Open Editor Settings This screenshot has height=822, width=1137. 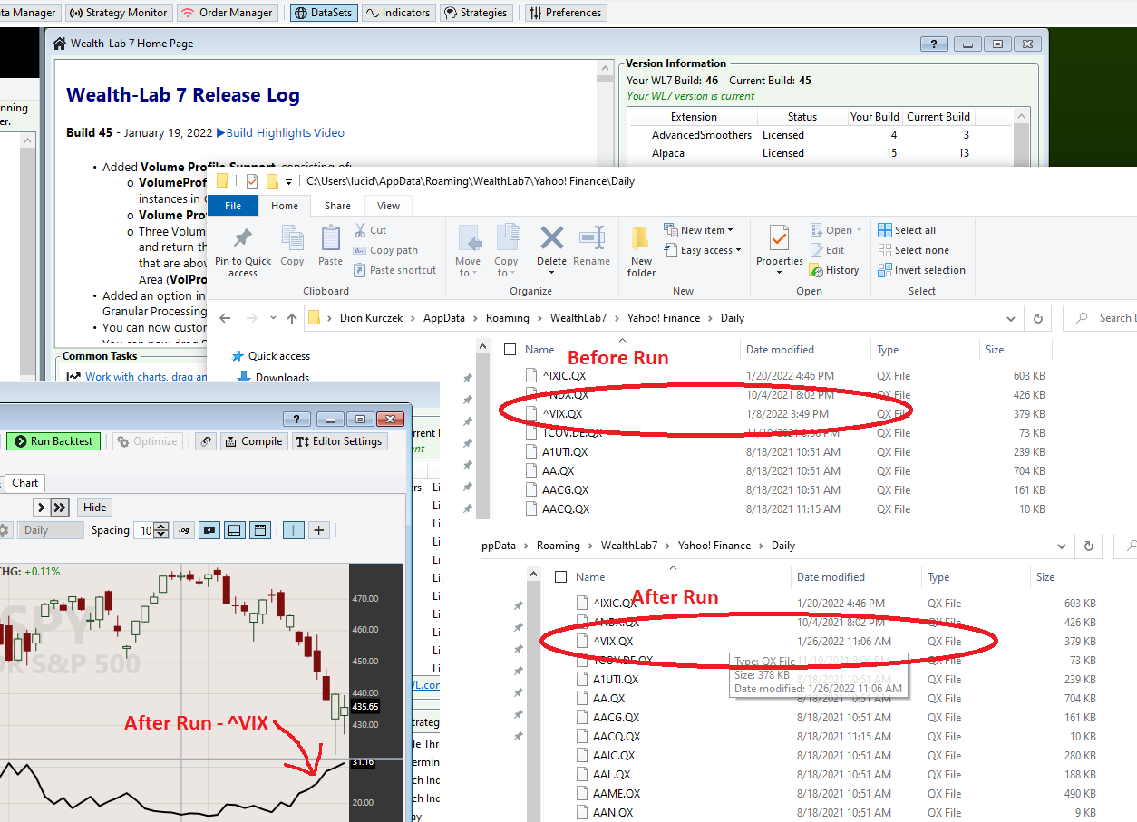pyautogui.click(x=340, y=441)
